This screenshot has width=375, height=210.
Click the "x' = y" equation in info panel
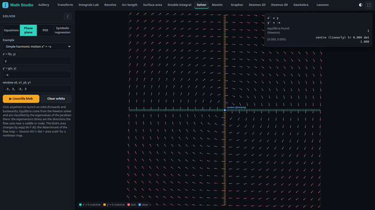point(273,18)
